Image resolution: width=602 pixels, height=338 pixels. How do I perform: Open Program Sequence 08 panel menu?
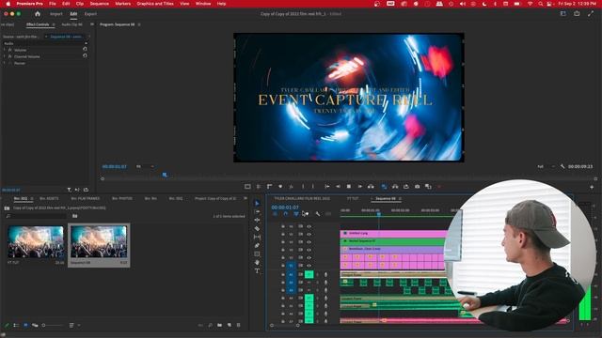click(x=139, y=24)
